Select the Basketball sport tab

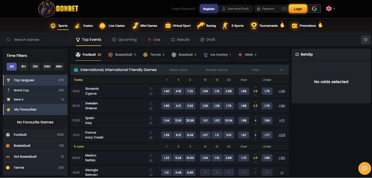(122, 55)
